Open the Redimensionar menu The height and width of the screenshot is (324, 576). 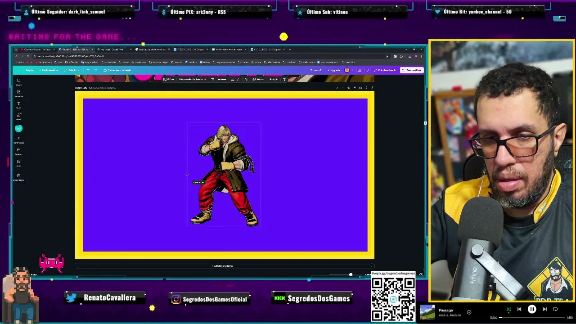pos(49,70)
